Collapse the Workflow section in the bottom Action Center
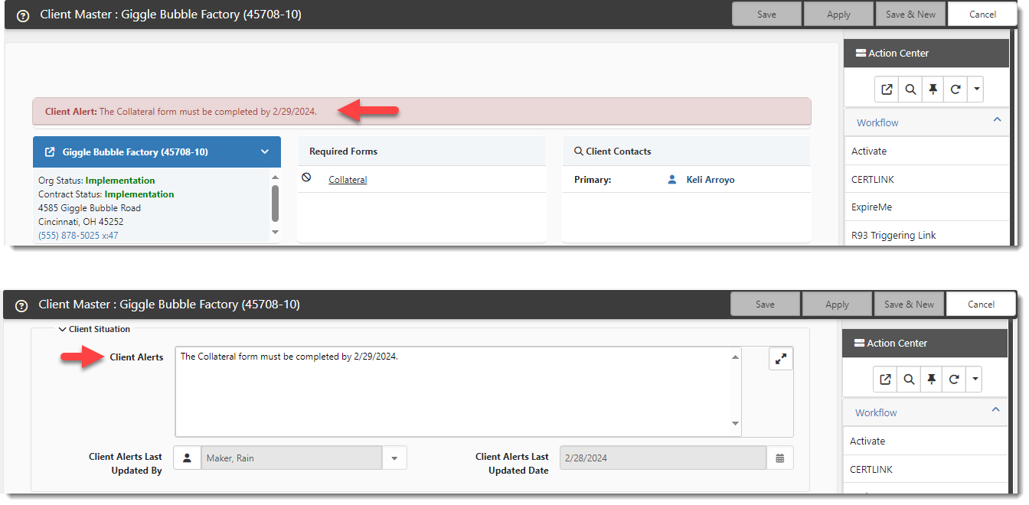The height and width of the screenshot is (505, 1029). click(995, 410)
